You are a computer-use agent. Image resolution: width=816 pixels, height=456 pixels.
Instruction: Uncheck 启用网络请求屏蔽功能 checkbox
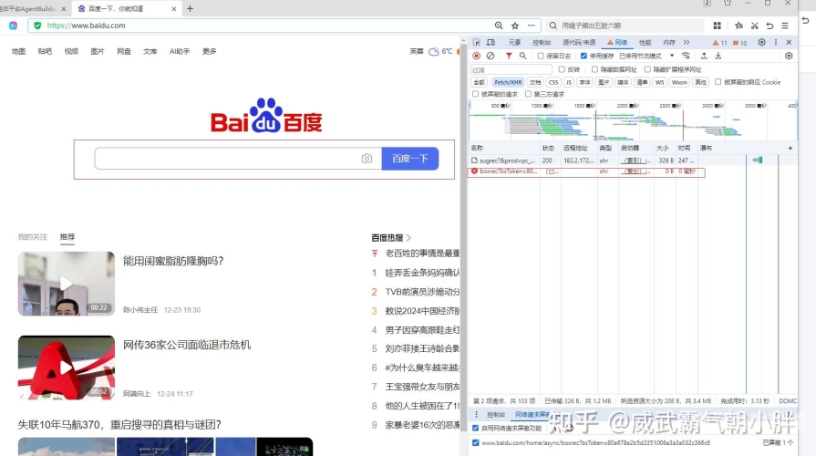pos(475,428)
